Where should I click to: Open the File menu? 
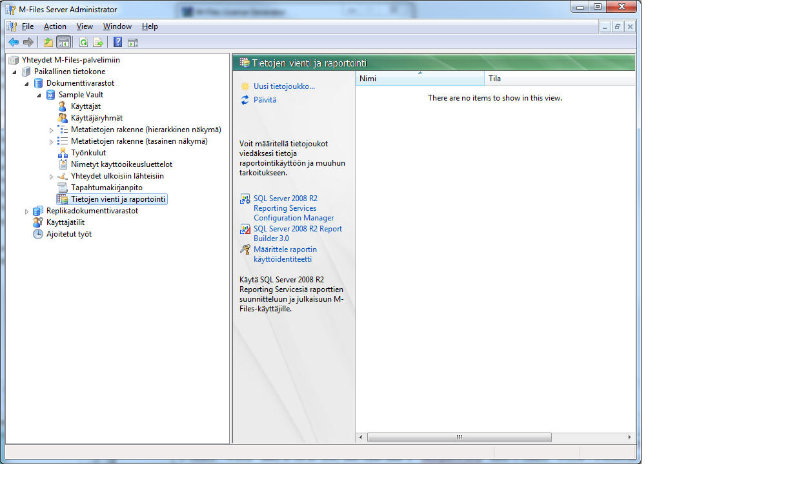pyautogui.click(x=28, y=26)
